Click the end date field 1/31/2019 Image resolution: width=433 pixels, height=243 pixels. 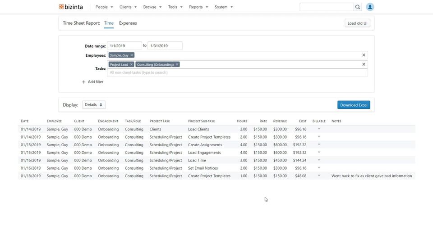[x=165, y=46]
